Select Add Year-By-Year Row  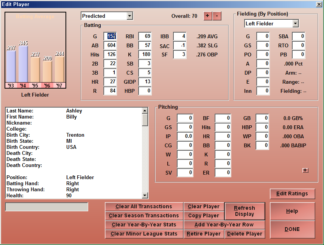coord(224,225)
